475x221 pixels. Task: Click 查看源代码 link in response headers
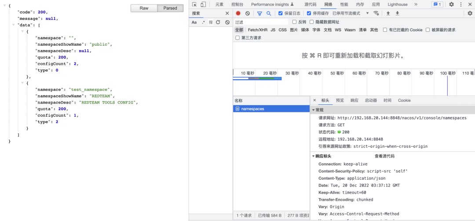click(384, 156)
